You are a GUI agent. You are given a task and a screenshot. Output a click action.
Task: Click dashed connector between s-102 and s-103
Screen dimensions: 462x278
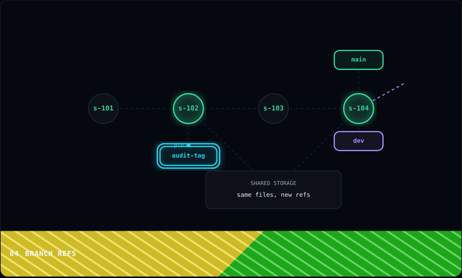coord(231,109)
